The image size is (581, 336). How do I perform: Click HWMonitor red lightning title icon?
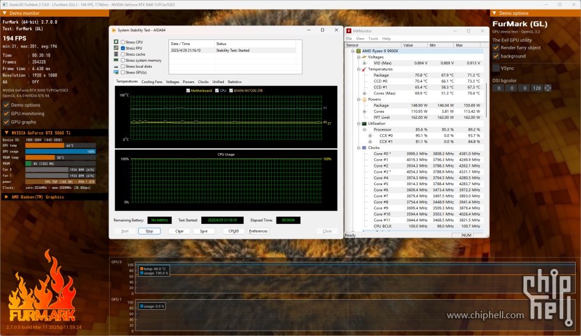tap(349, 31)
